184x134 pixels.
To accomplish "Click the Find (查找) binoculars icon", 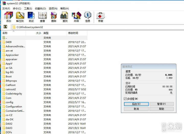I will tap(64, 15).
